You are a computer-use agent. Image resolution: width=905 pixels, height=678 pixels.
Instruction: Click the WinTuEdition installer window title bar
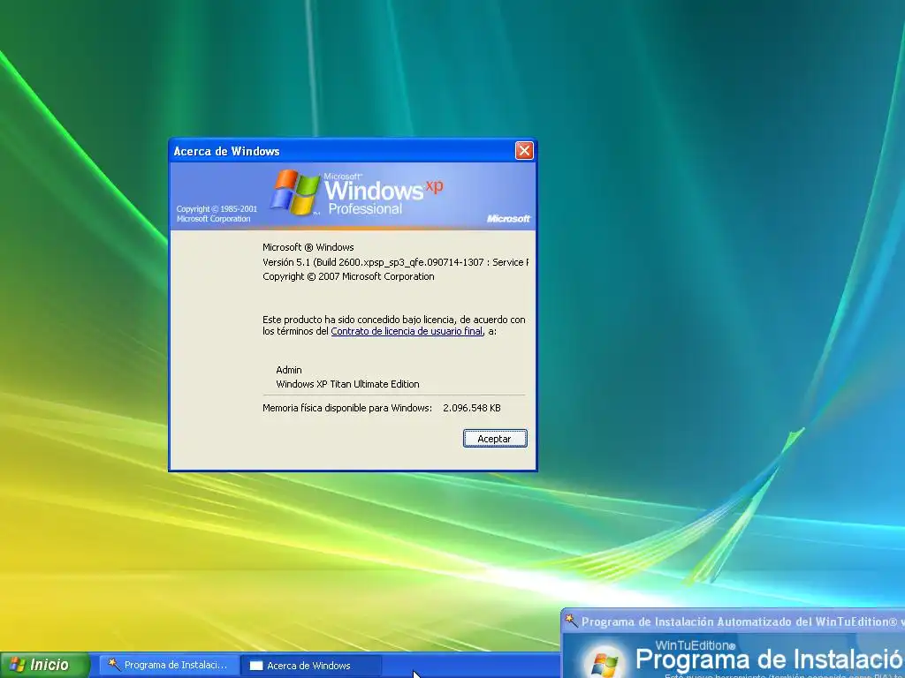coord(734,621)
